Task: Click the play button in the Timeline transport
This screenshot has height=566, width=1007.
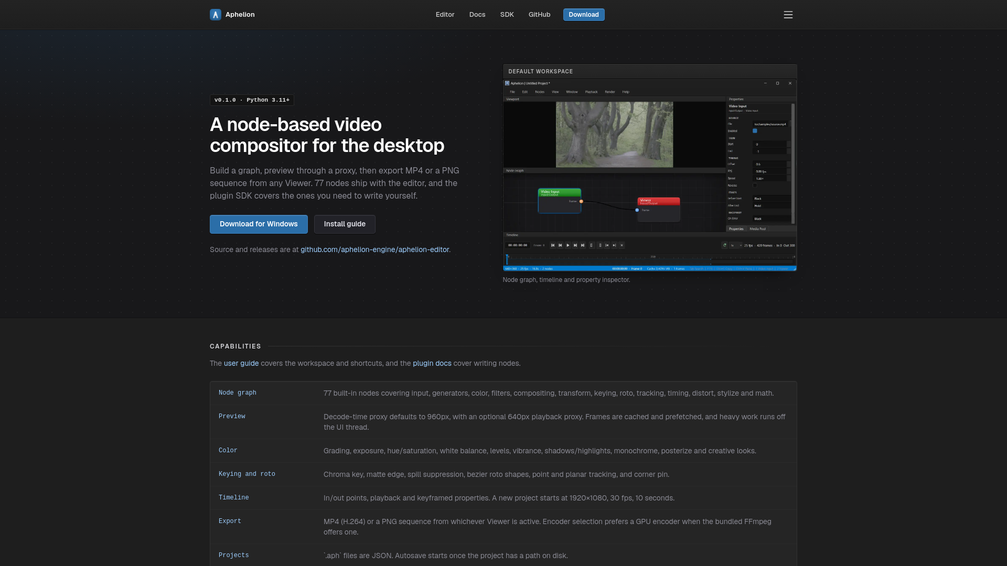Action: coord(567,245)
